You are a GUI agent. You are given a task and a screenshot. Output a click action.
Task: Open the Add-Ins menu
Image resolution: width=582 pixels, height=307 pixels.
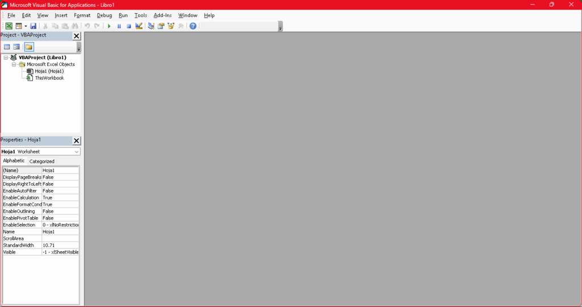pos(163,15)
